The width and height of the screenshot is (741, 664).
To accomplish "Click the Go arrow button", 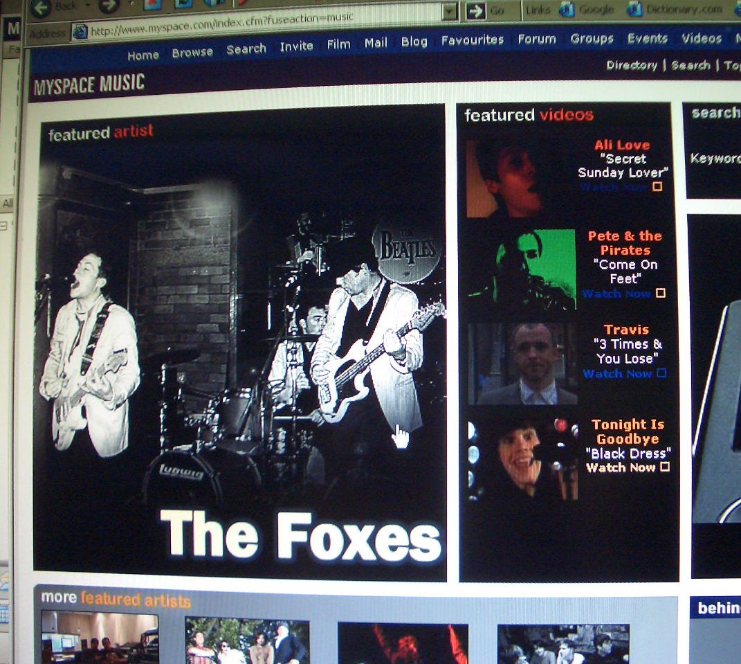I will pos(476,11).
